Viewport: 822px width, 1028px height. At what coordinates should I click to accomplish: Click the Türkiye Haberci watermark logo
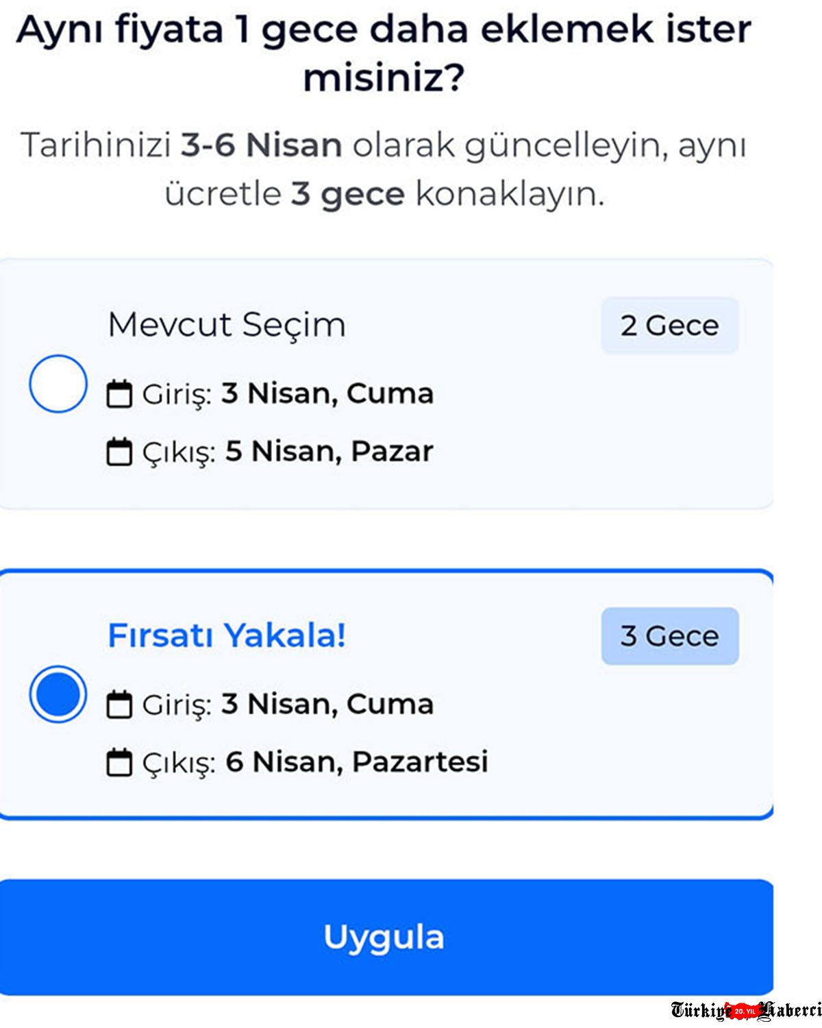746,1010
